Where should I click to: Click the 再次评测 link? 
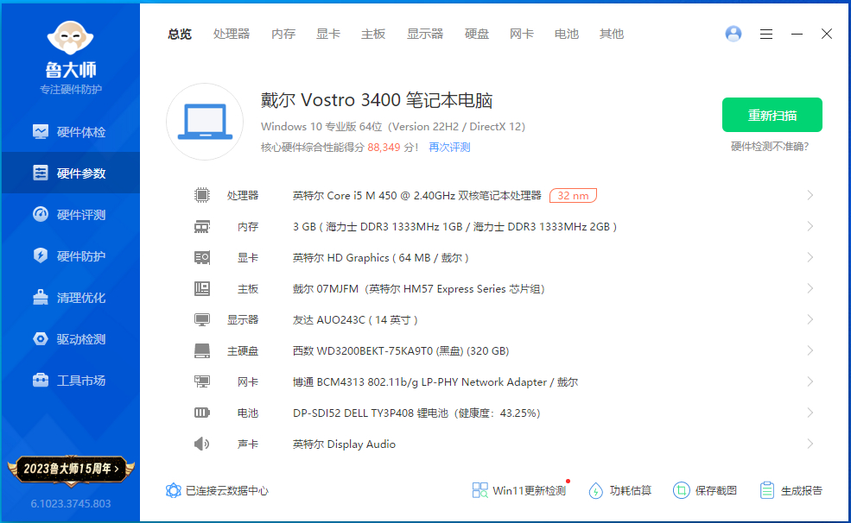[x=449, y=148]
